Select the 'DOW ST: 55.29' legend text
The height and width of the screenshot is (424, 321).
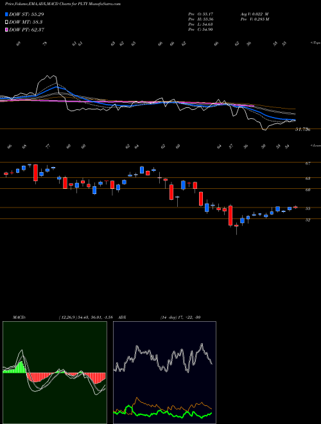[x=26, y=14]
